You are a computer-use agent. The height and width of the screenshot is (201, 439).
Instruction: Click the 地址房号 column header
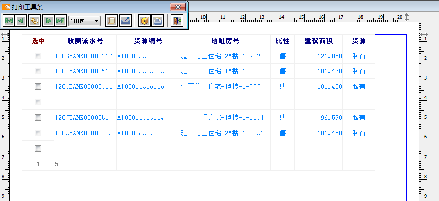225,41
